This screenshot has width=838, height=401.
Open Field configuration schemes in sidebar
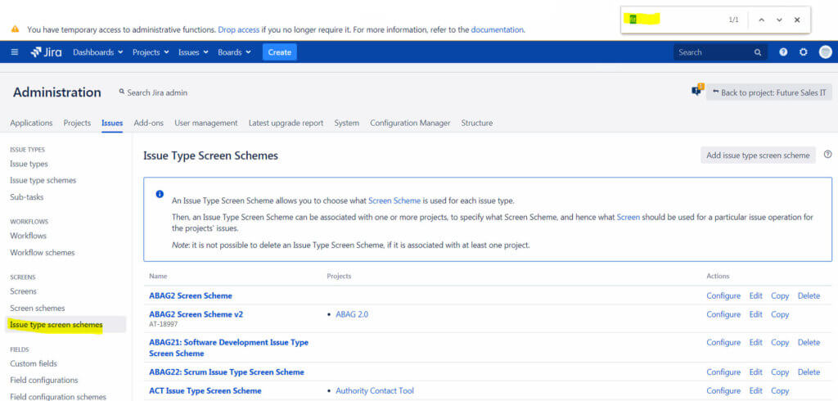coord(58,397)
